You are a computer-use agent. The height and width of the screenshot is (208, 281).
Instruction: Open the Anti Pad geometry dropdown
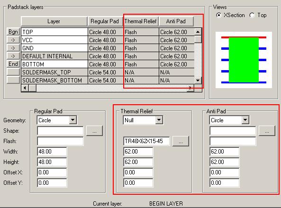245,120
